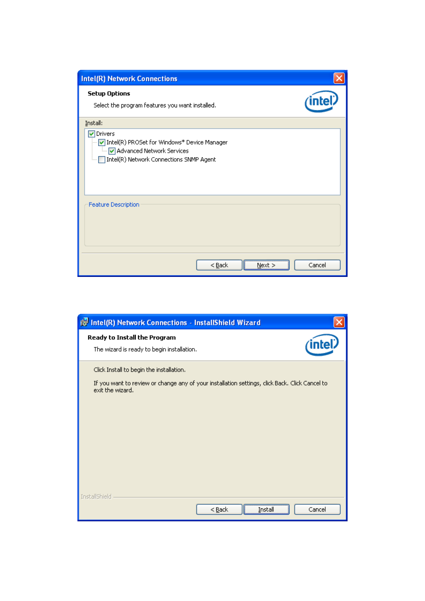Click the Intel logo in InstallShield Wizard dialog
The image size is (425, 601).
coord(322,345)
